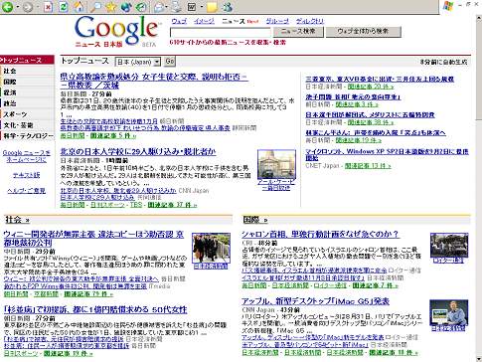Image resolution: width=482 pixels, height=362 pixels.
Task: Click the Media globe toolbar icon
Action: click(126, 7)
